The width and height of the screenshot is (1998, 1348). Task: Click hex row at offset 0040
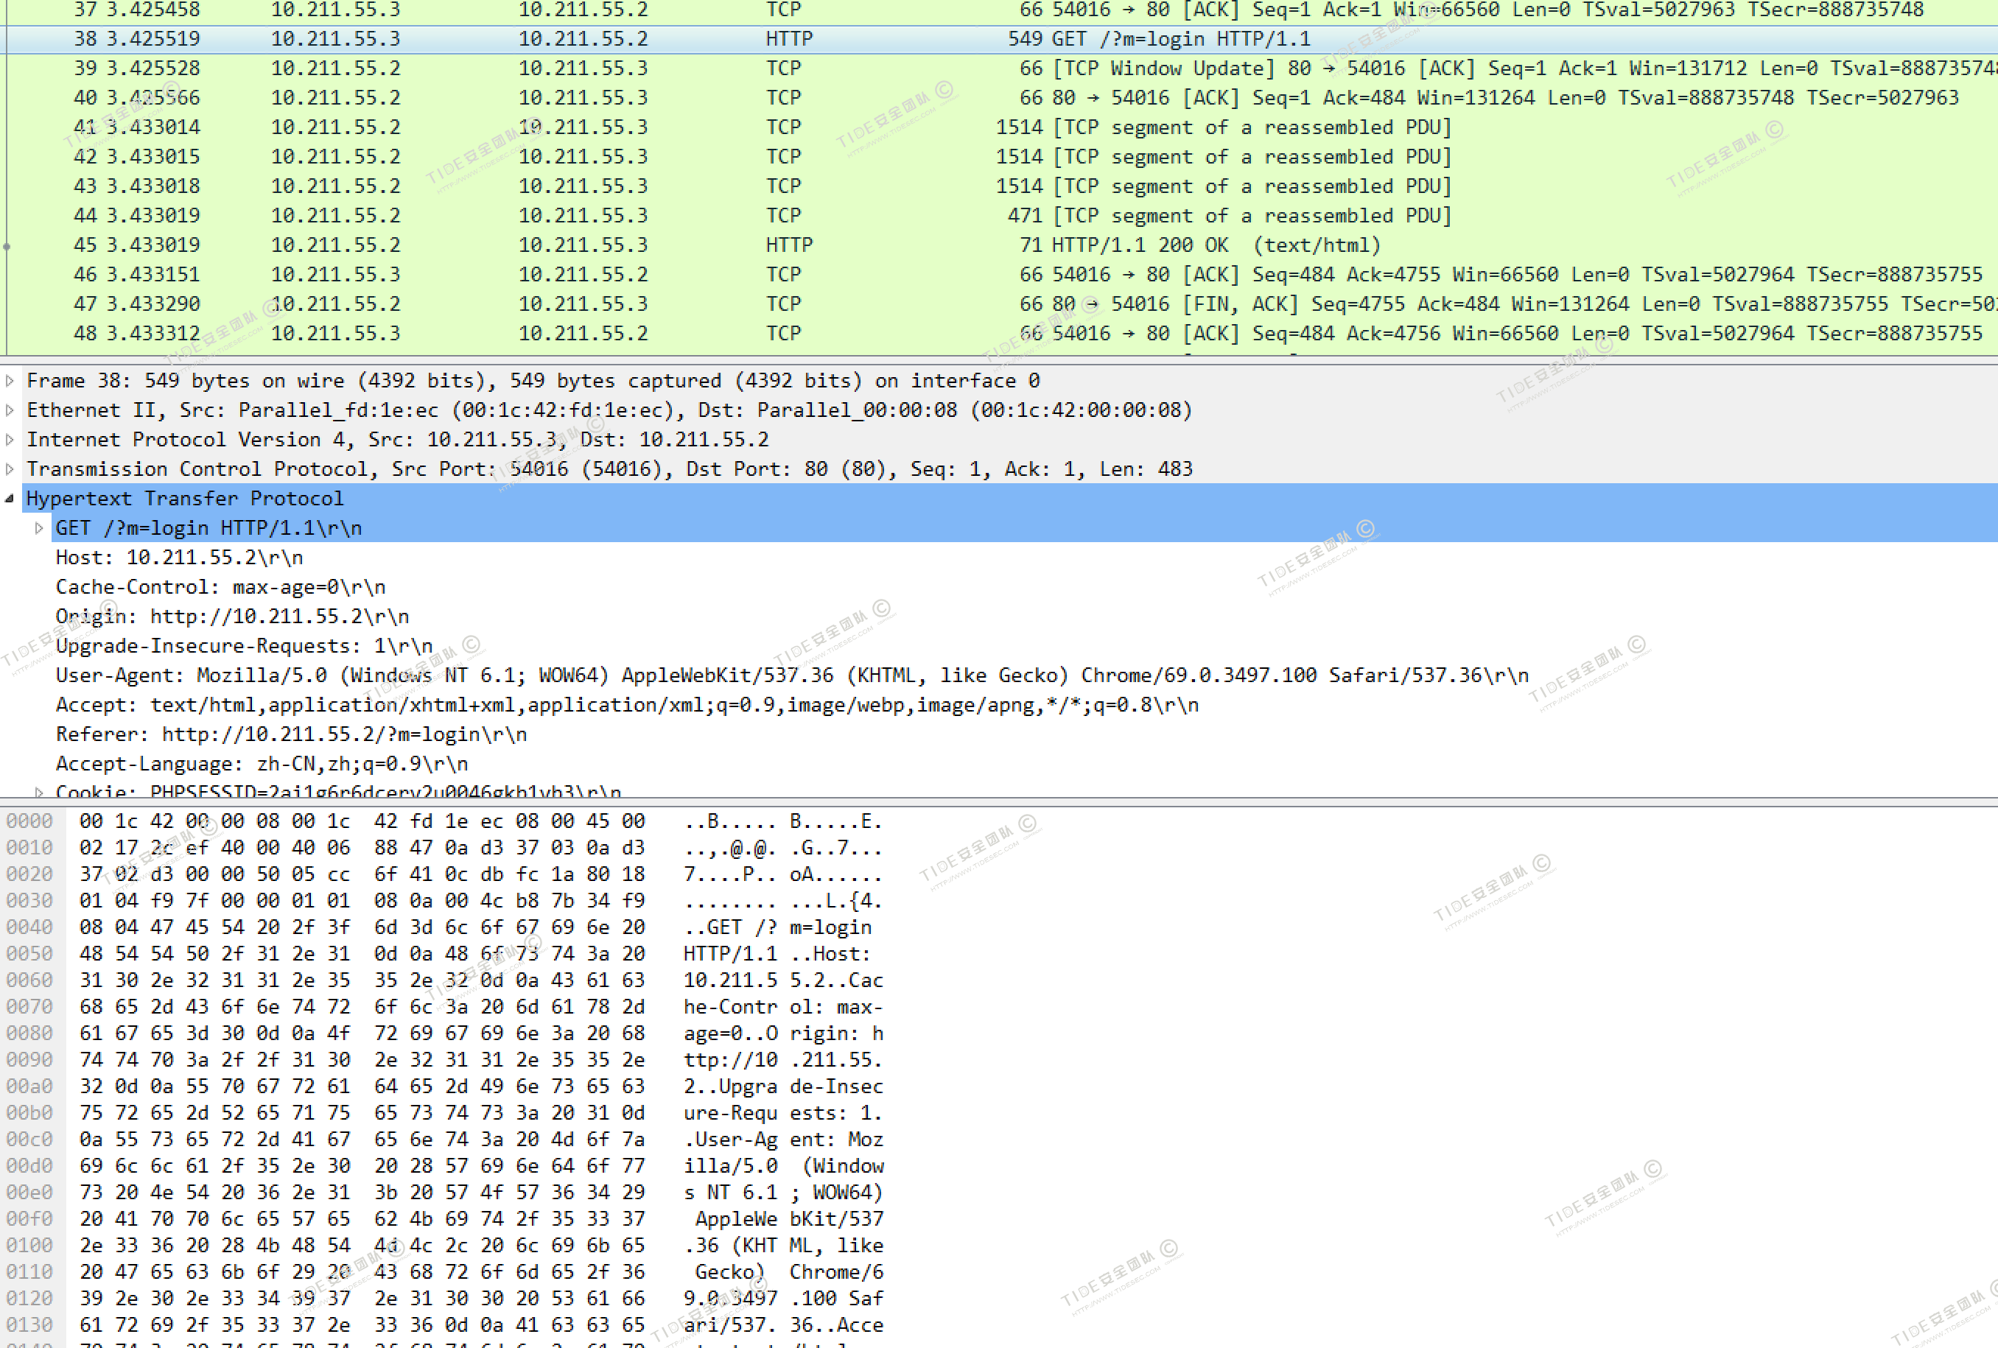pos(361,927)
